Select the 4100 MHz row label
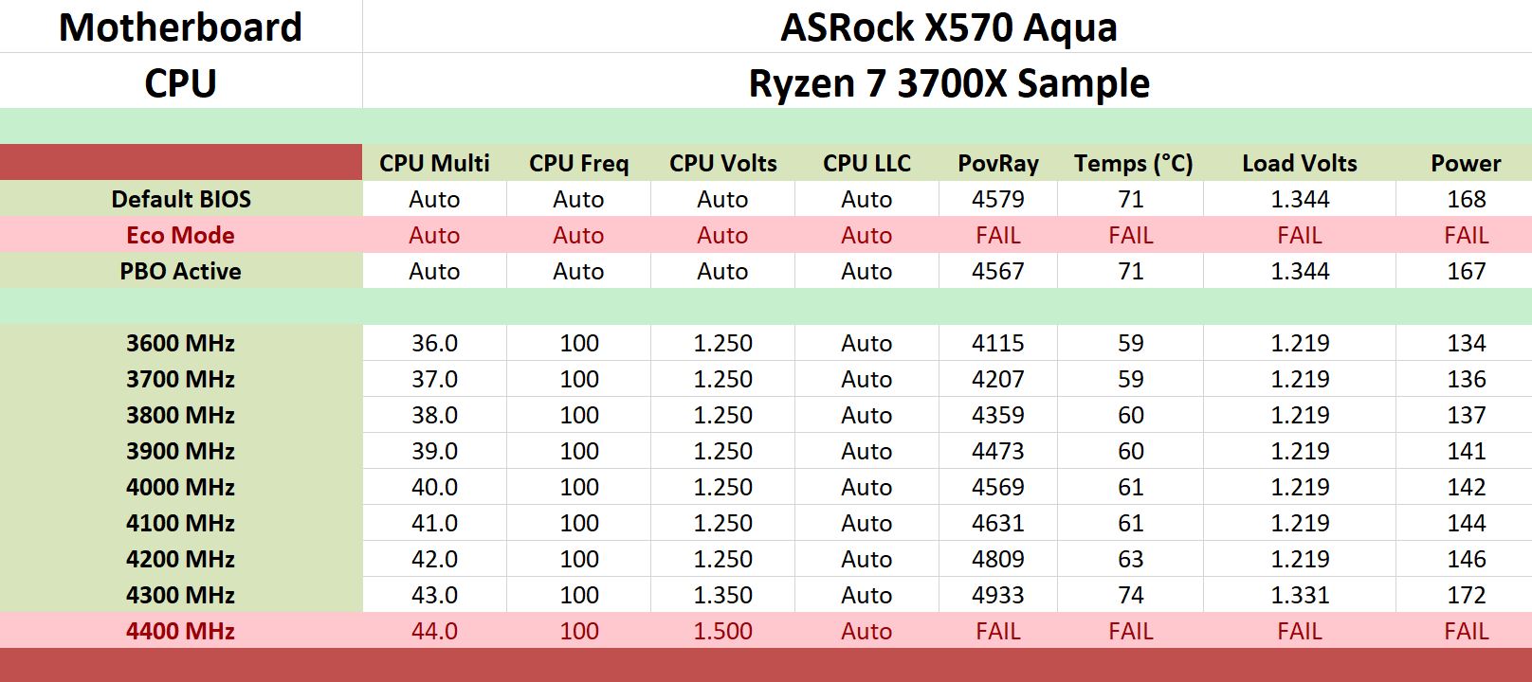The image size is (1532, 682). [180, 523]
